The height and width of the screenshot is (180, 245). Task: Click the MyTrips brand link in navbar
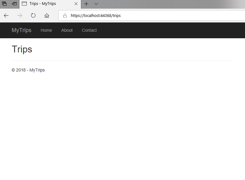[22, 30]
